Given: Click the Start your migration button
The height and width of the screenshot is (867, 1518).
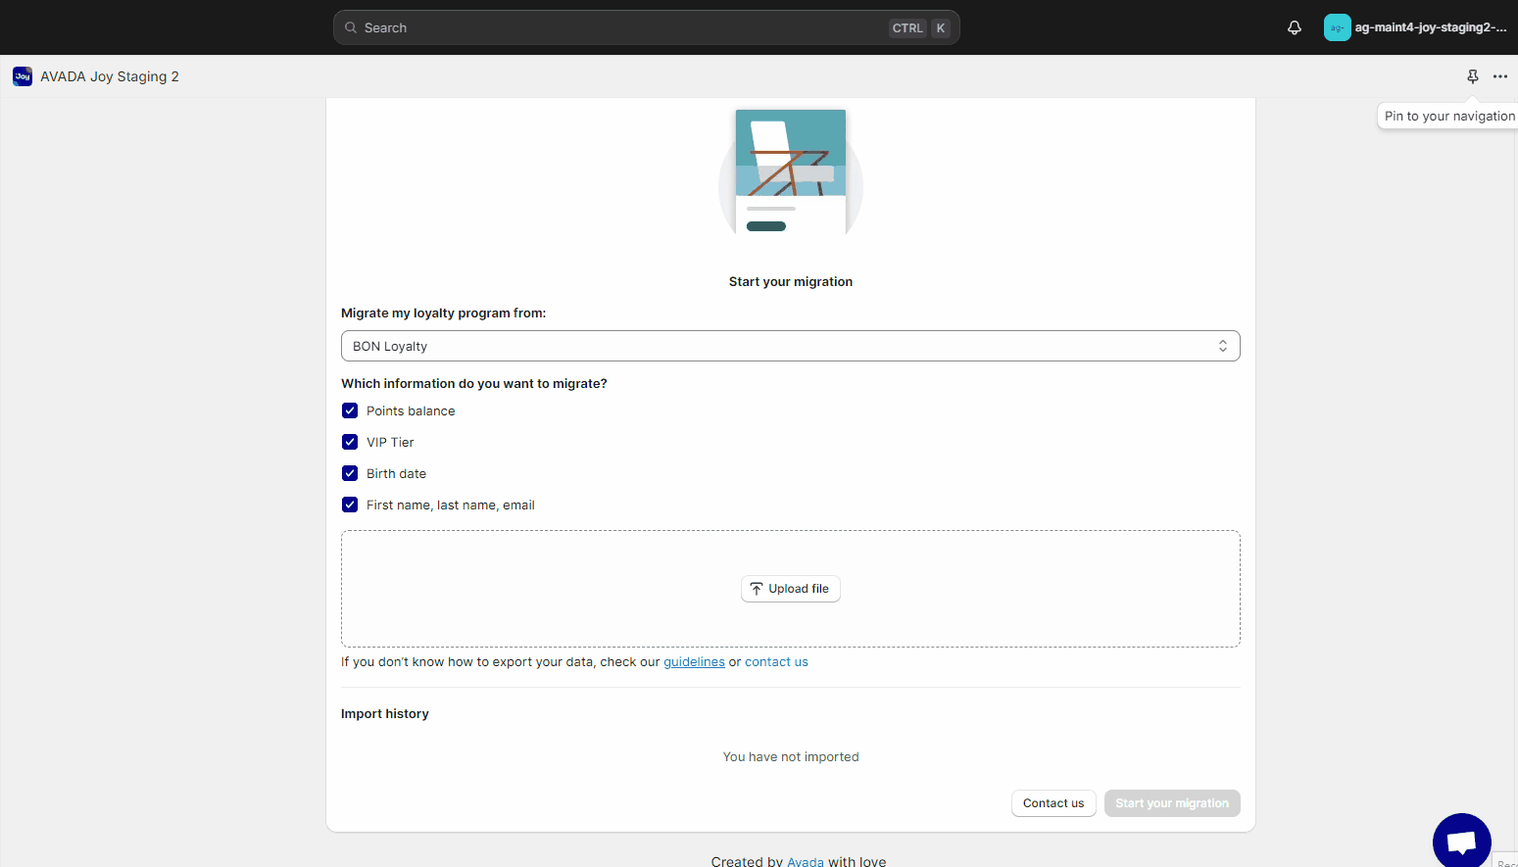Looking at the screenshot, I should coord(1171,803).
